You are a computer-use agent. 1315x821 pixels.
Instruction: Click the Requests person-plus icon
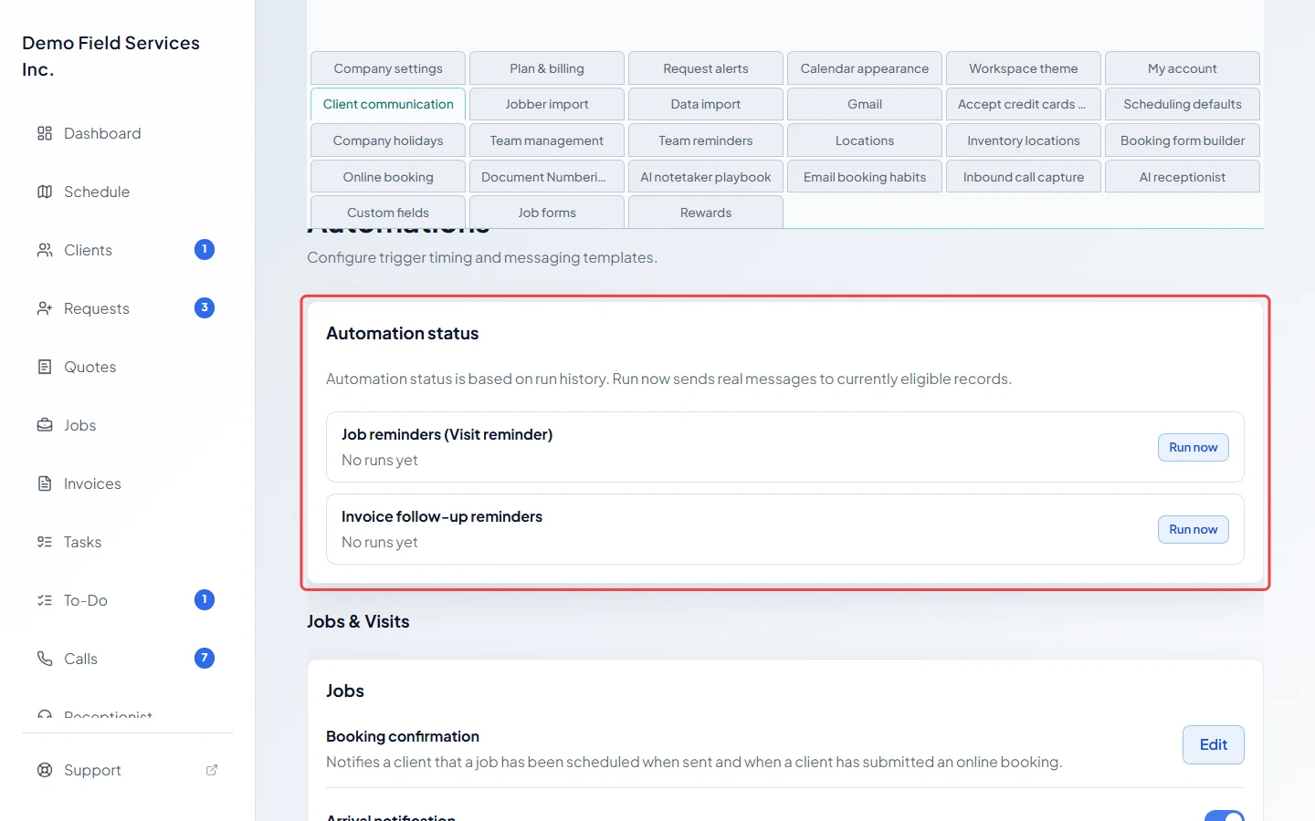[45, 308]
